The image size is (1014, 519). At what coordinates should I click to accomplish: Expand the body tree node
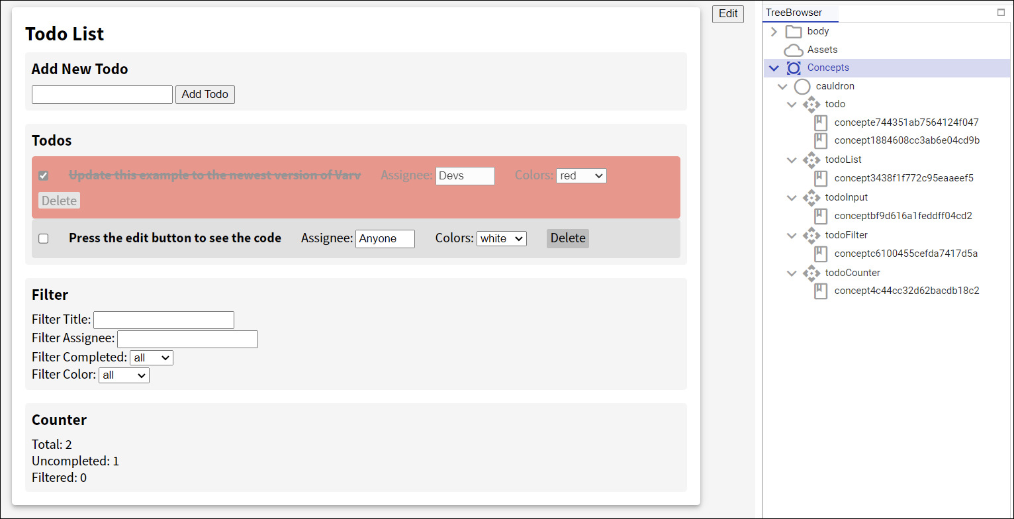point(774,32)
